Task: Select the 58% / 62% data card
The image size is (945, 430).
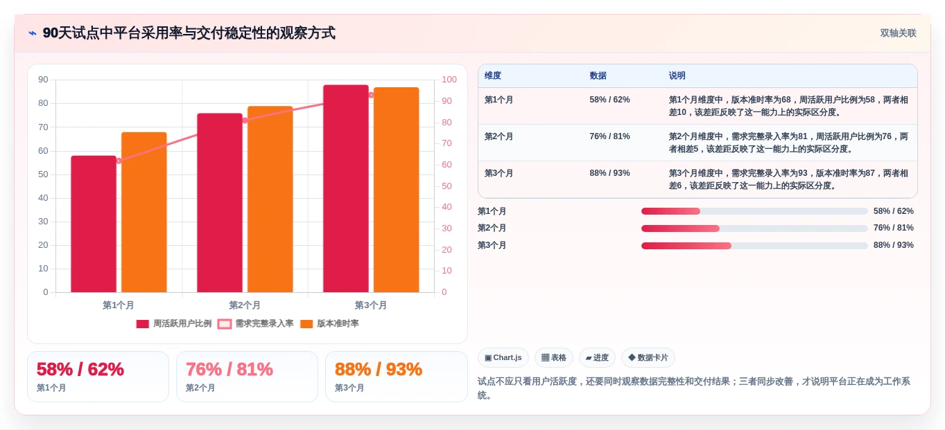Action: tap(98, 377)
